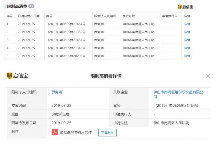Click the red PDF file icon
215x147 pixels.
(x=55, y=132)
